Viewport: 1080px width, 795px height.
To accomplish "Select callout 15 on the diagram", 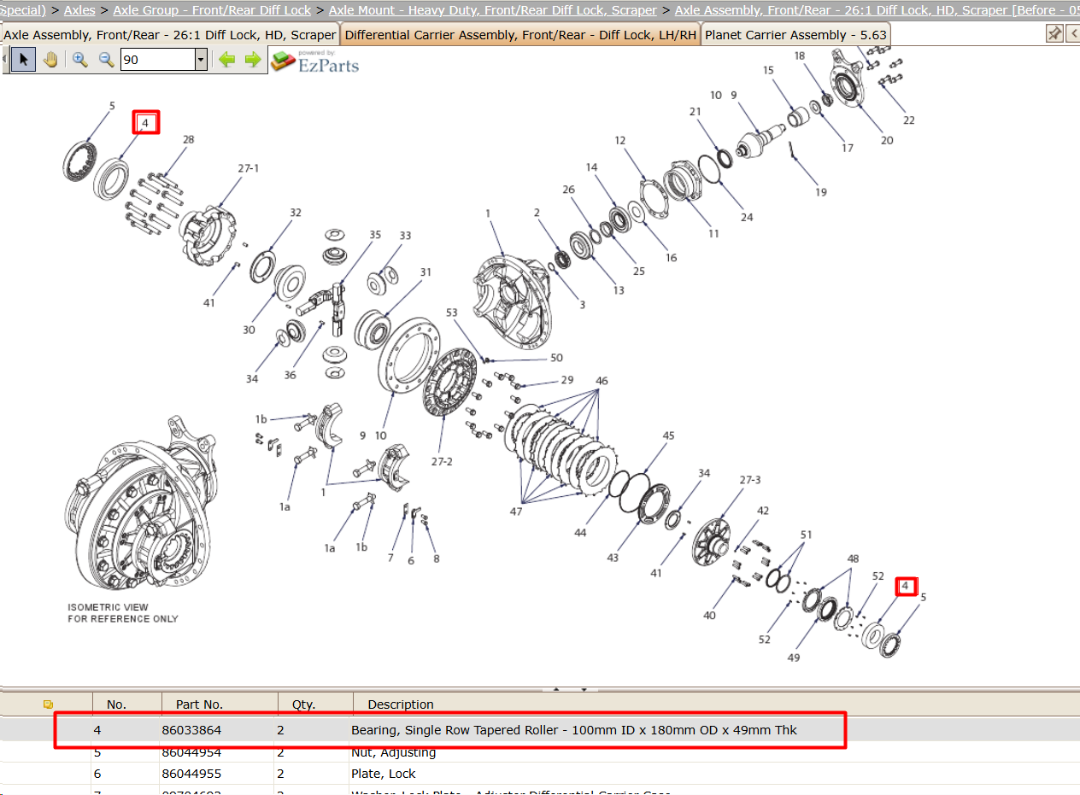I will point(768,70).
